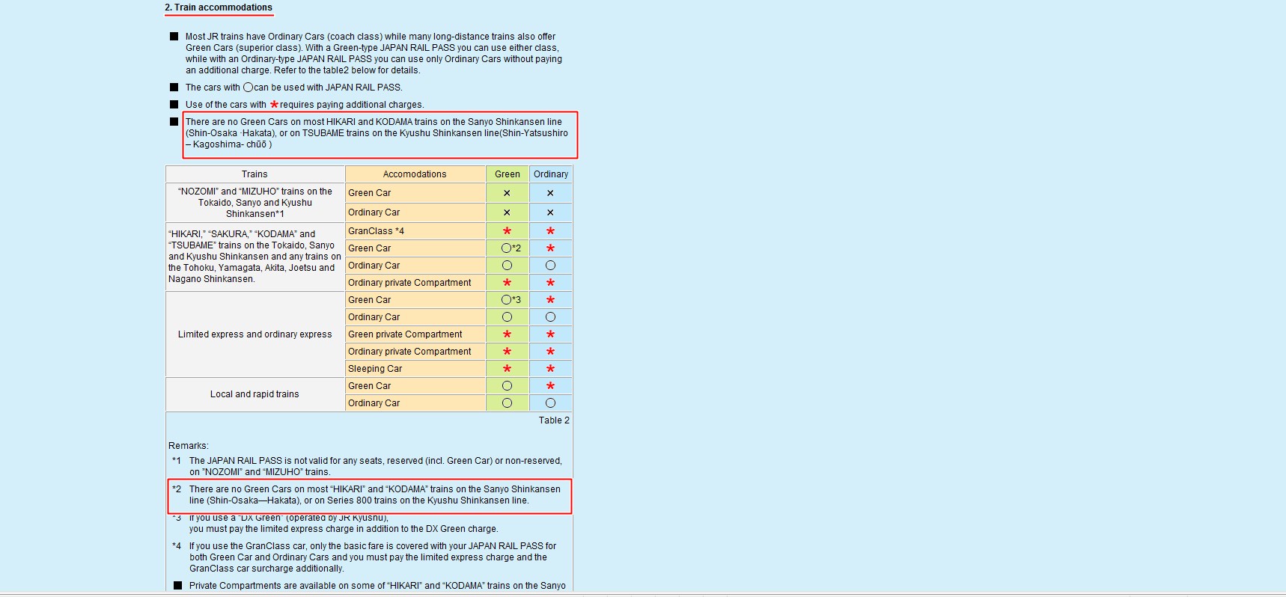Click Ordinary Car in the Local and rapid trains group

(x=415, y=403)
